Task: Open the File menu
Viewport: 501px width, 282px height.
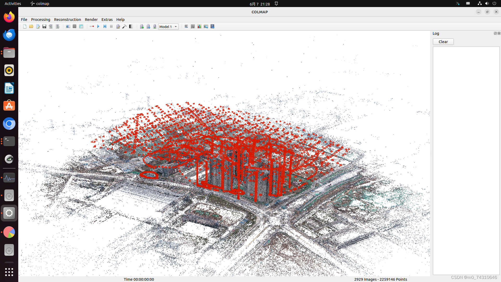Action: [x=24, y=20]
